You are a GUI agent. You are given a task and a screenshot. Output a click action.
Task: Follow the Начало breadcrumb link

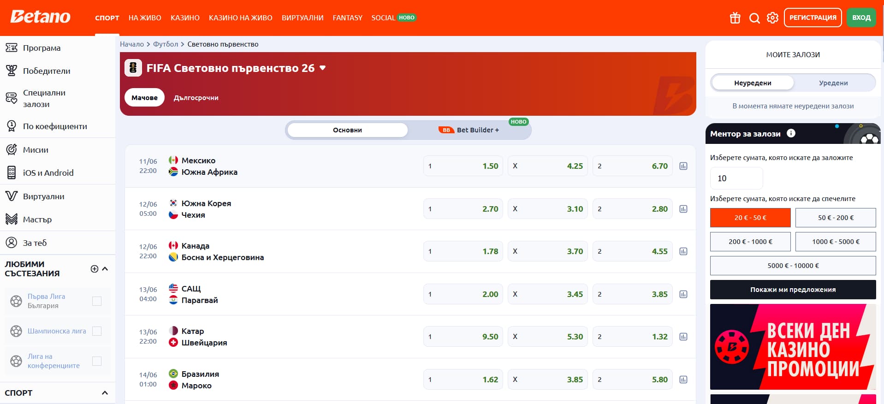[132, 44]
